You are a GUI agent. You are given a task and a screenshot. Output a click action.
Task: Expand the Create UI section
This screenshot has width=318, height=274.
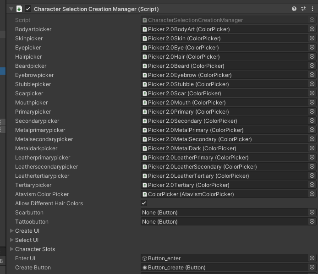click(12, 231)
